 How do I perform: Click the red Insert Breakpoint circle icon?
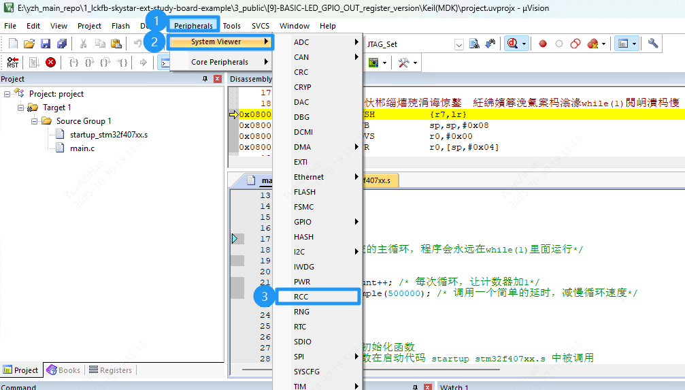[543, 44]
